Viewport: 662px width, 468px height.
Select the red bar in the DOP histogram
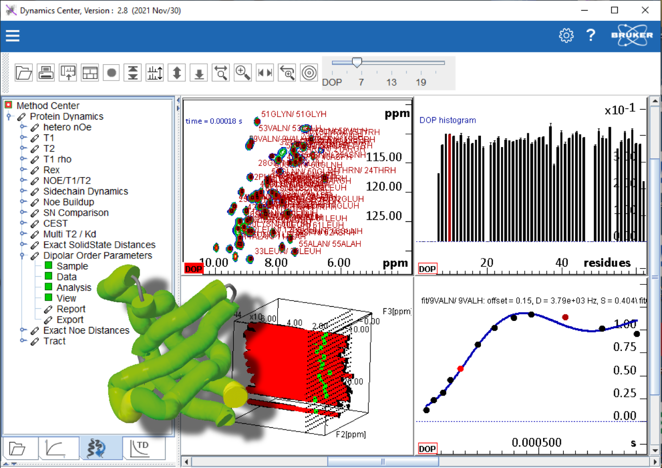click(450, 188)
